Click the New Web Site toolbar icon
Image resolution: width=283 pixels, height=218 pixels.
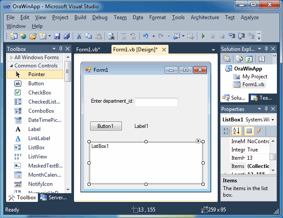[23, 36]
